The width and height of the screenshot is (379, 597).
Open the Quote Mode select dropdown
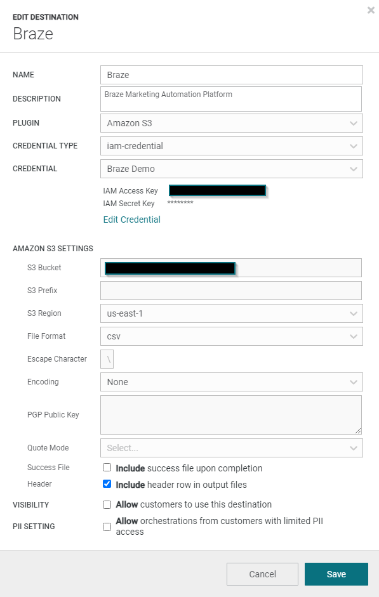(232, 448)
